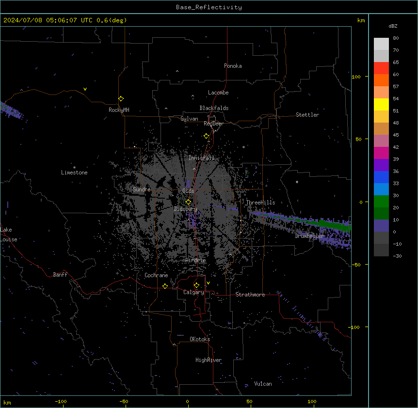Click the -30 value in dBZ legend
Viewport: 418px width, 408px height.
397,256
